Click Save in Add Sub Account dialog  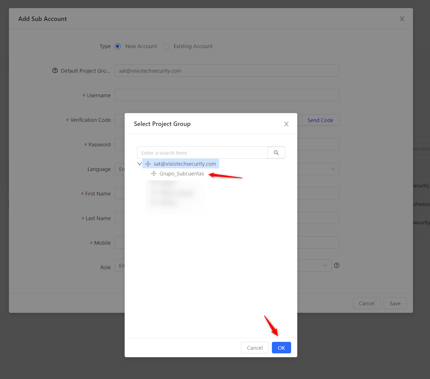(395, 303)
